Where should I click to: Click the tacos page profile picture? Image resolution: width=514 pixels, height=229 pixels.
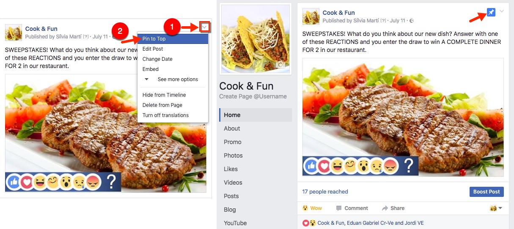(x=256, y=39)
